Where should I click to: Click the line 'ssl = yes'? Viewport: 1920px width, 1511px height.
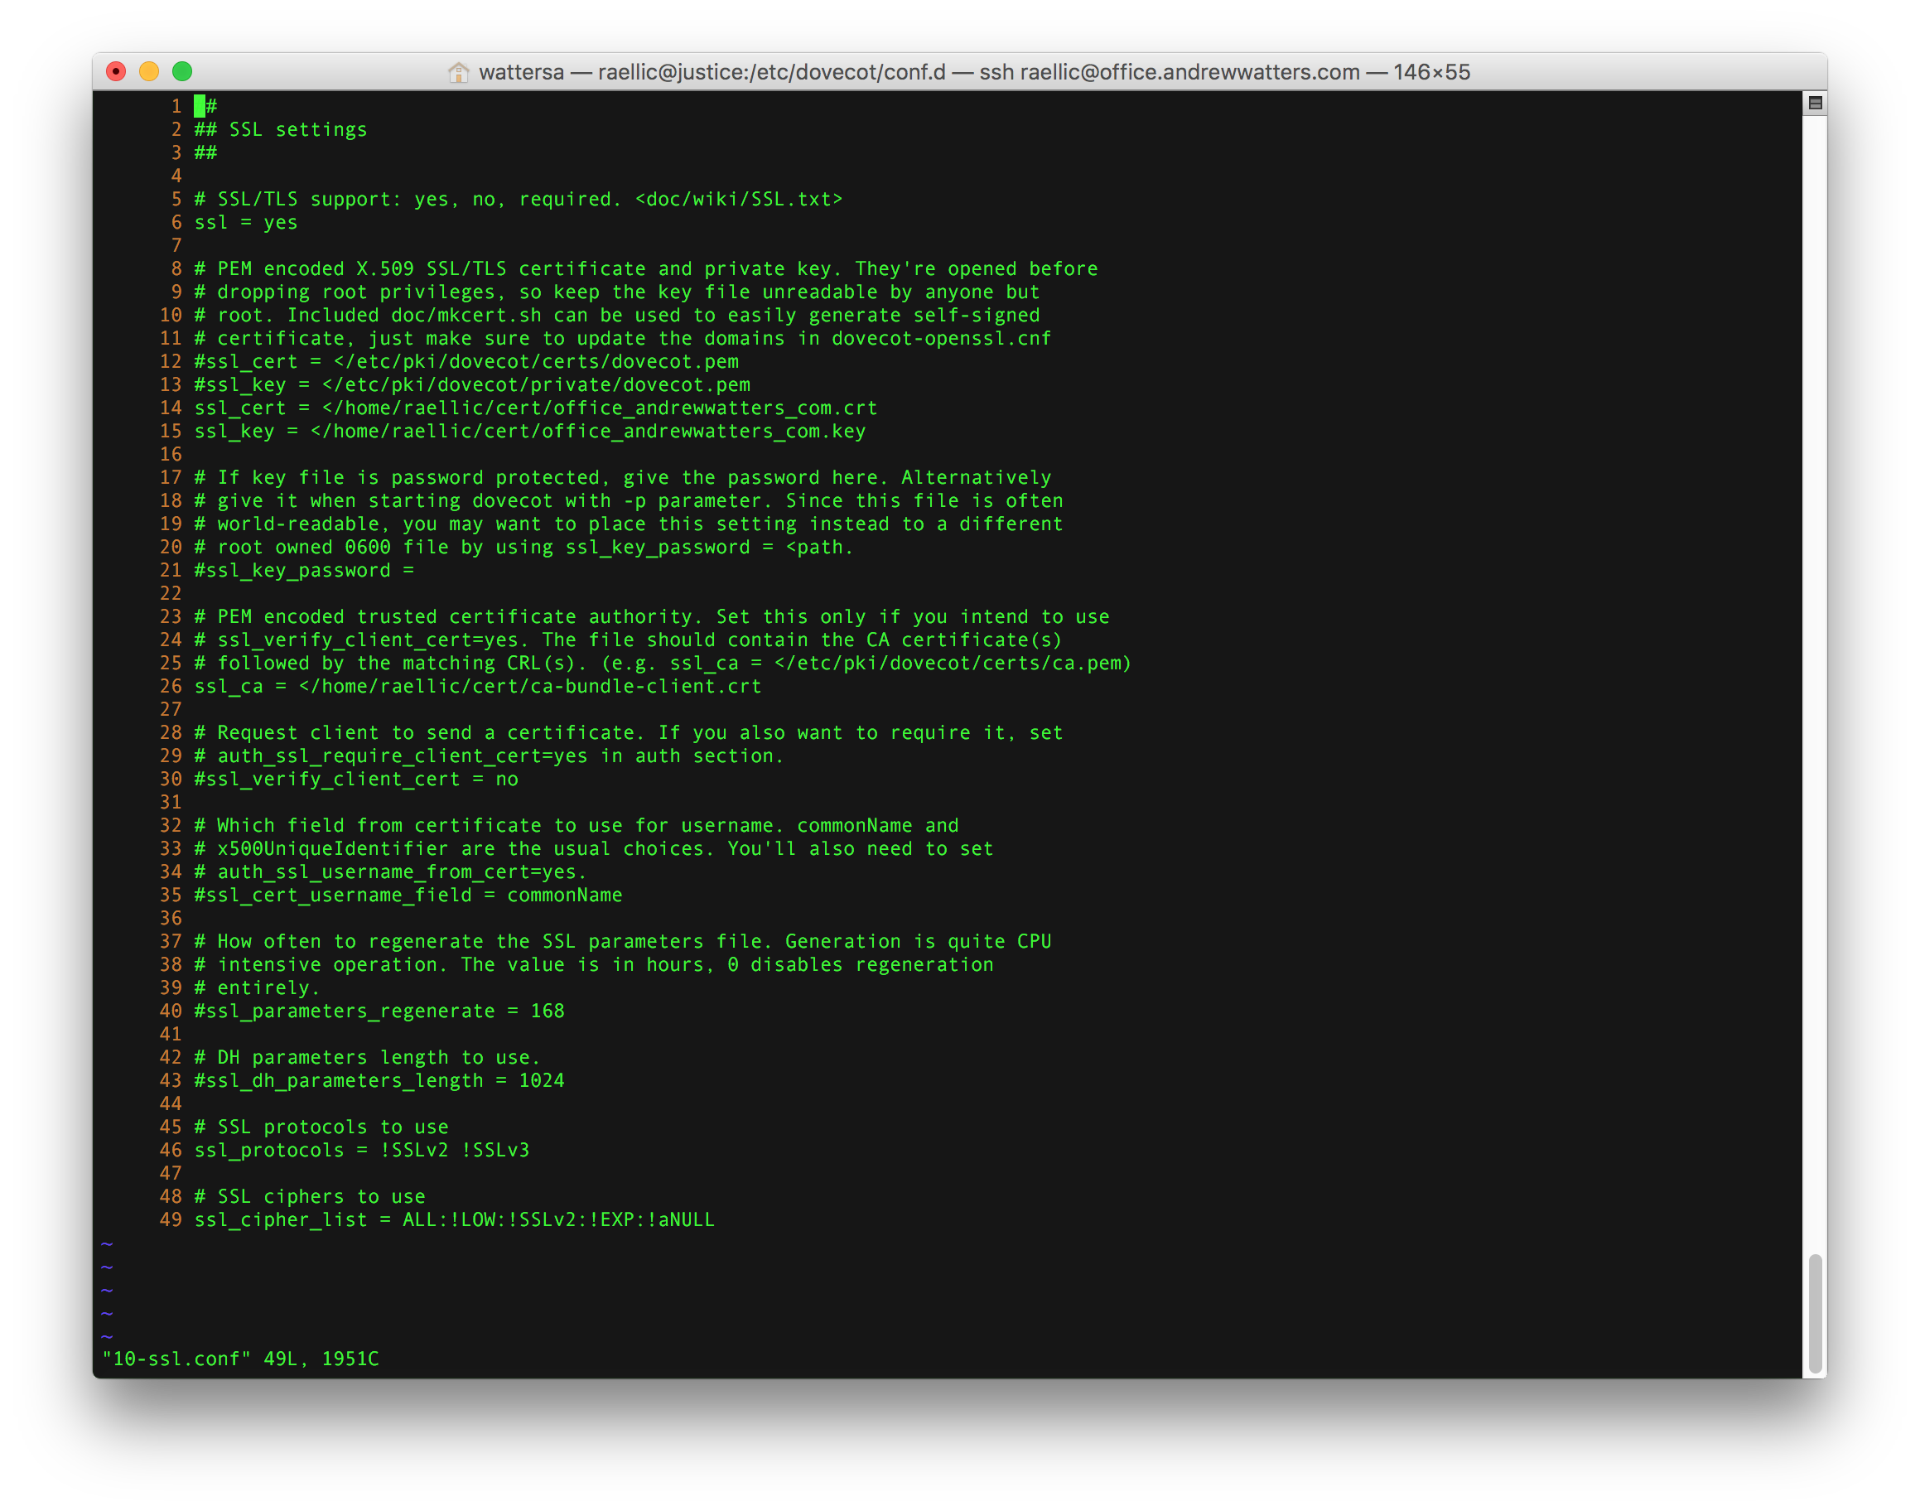point(246,223)
